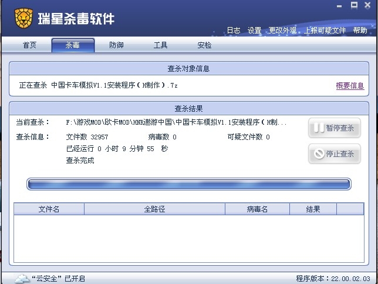Select the 杀毒 antivirus tab
The width and height of the screenshot is (378, 284).
point(73,45)
